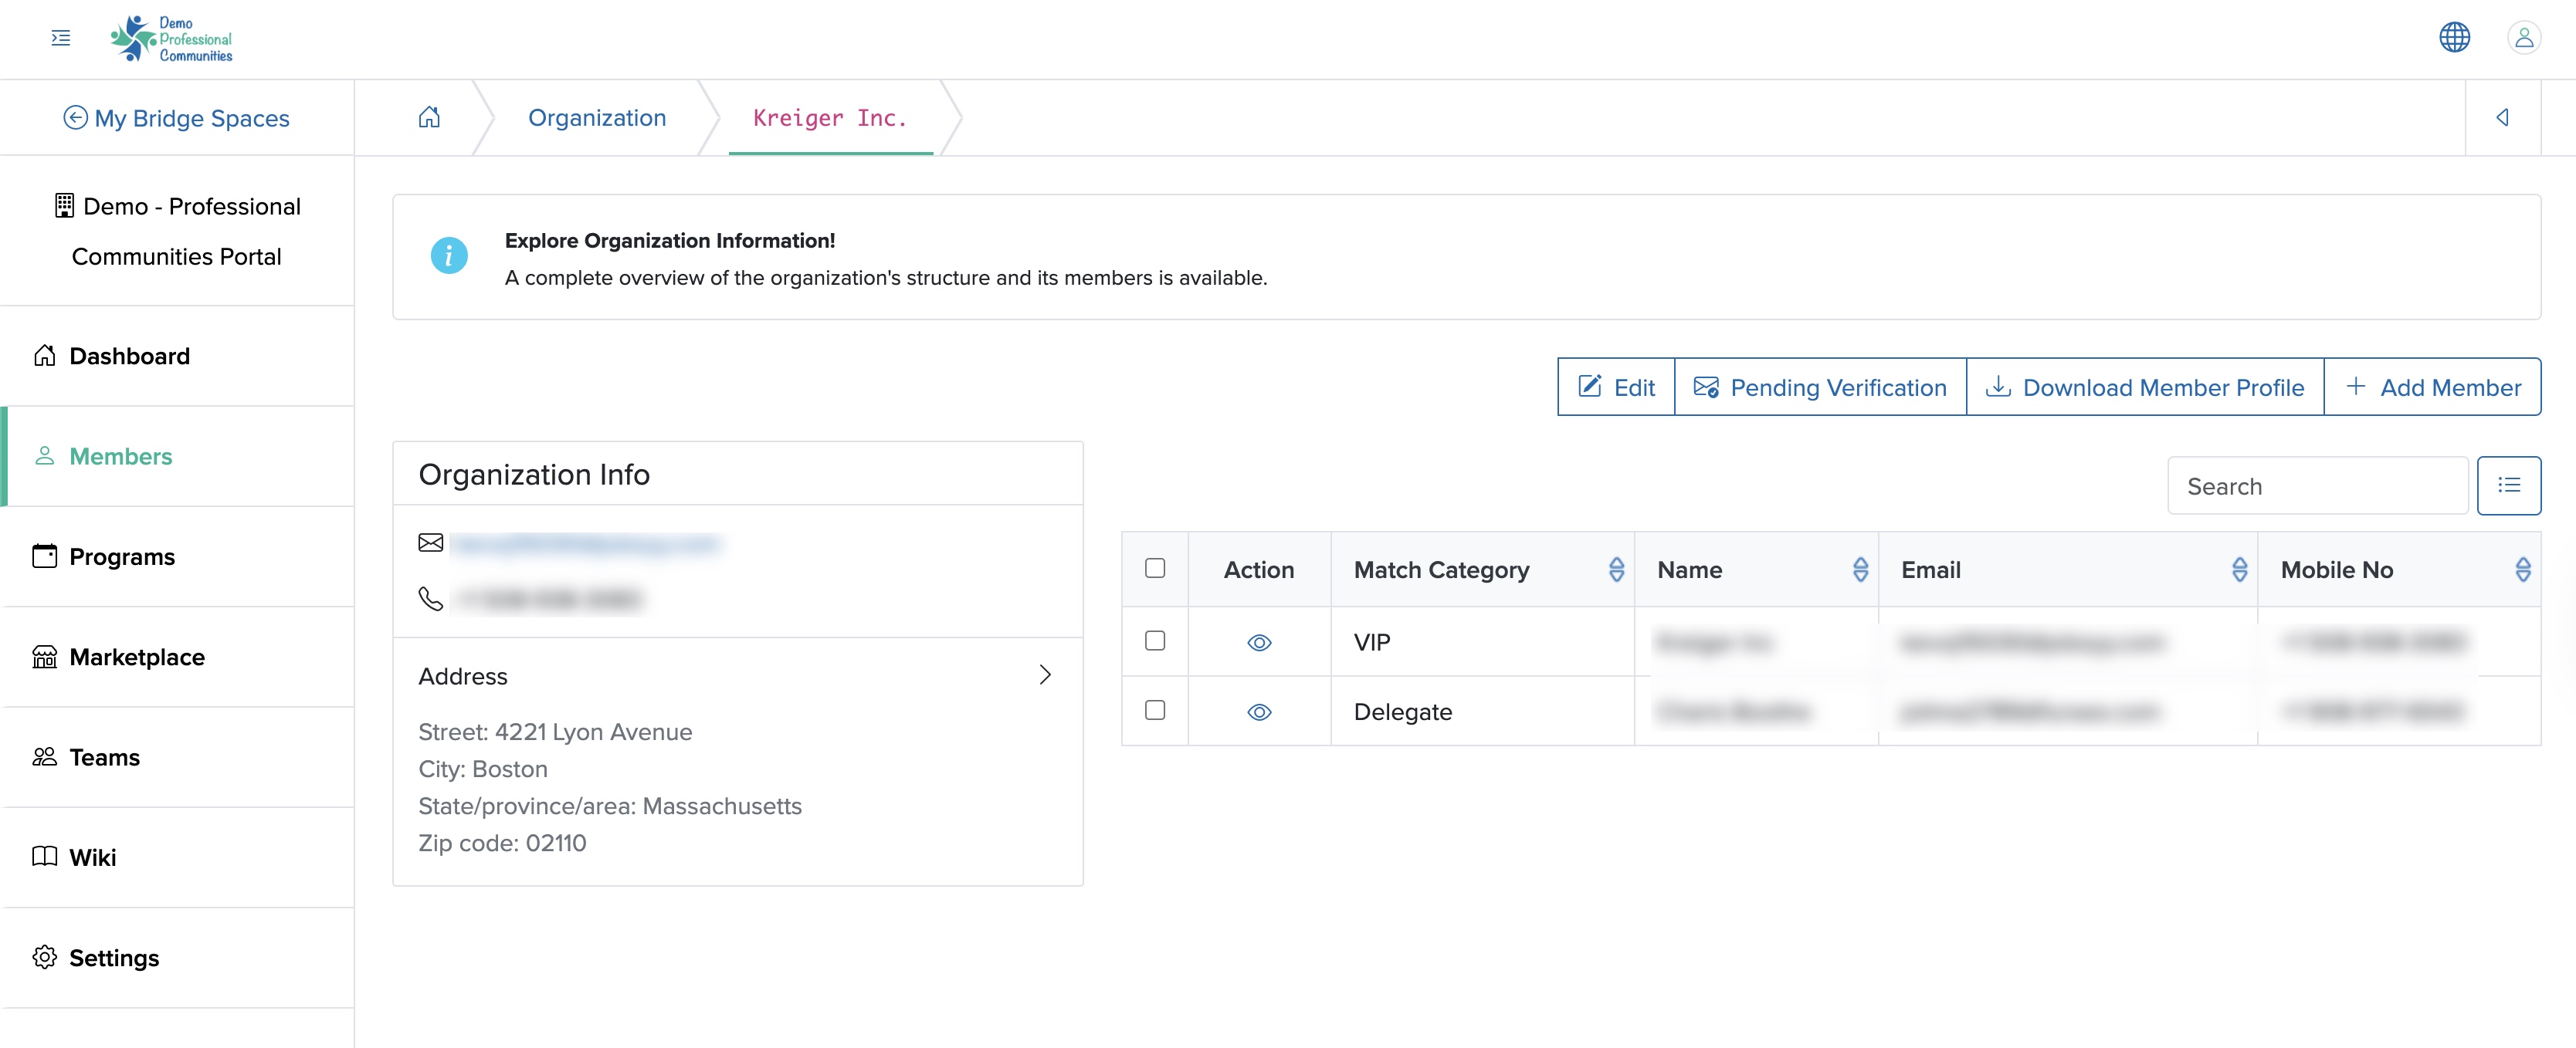Image resolution: width=2576 pixels, height=1048 pixels.
Task: Open Marketplace in the sidebar
Action: click(x=178, y=658)
